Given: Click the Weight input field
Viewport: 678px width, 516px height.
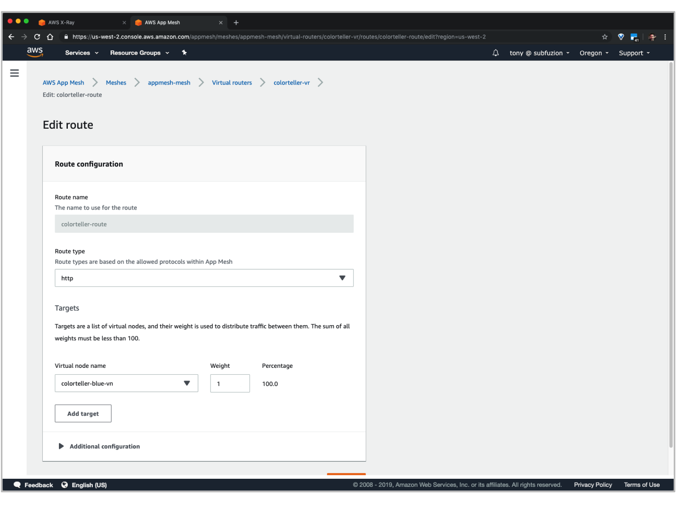Looking at the screenshot, I should point(230,383).
